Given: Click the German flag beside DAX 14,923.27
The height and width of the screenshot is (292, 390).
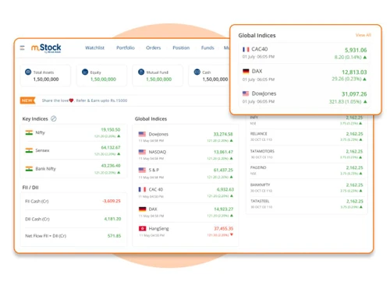Looking at the screenshot, I should point(142,209).
